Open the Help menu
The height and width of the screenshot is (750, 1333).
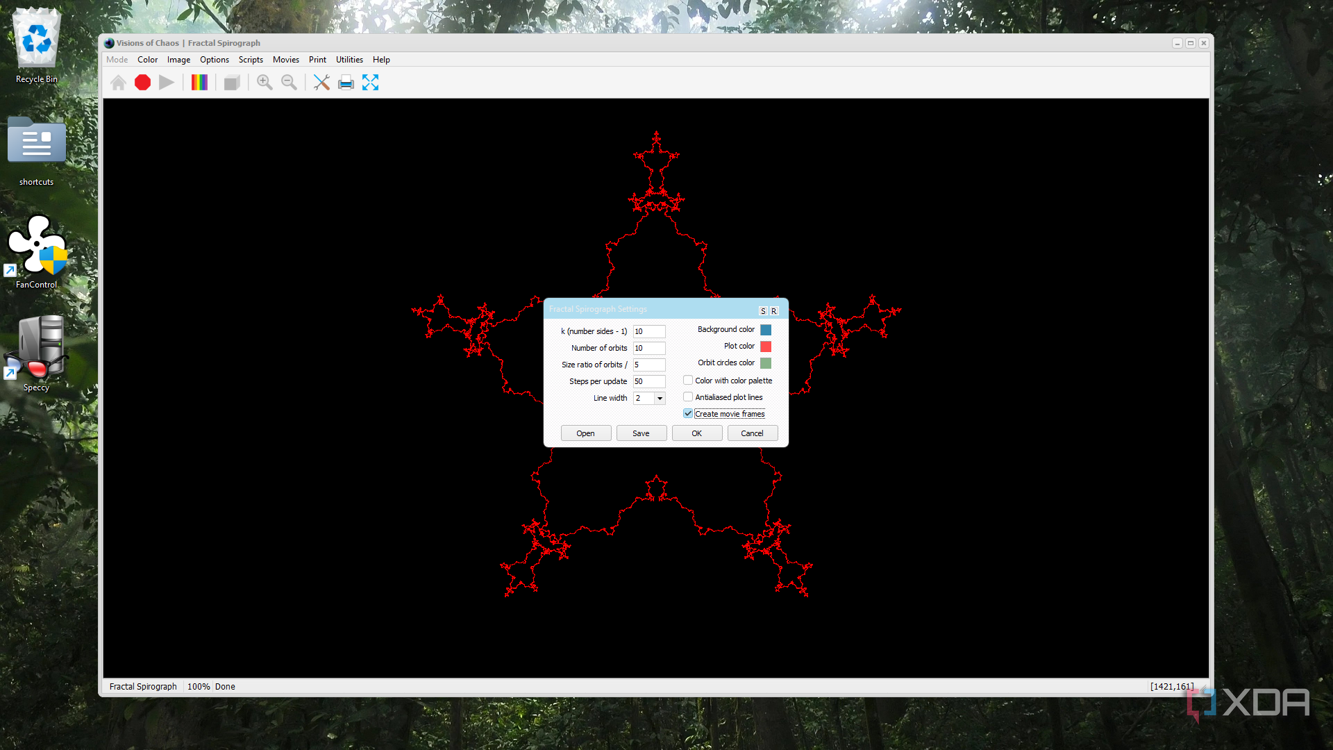point(381,60)
